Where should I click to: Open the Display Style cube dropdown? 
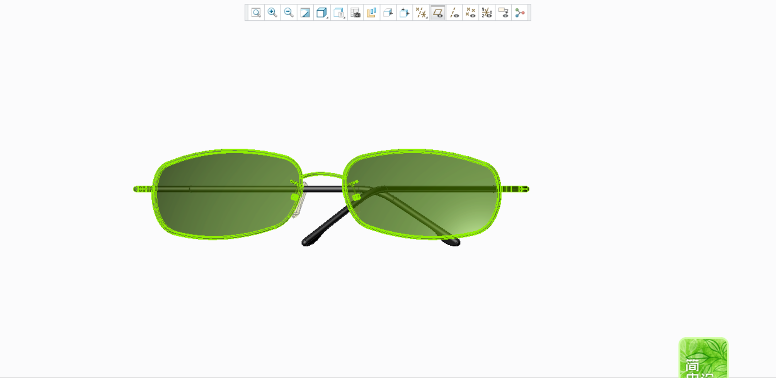pos(322,13)
